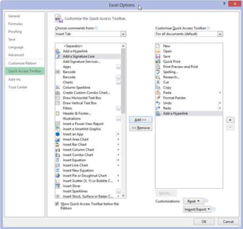
Task: Click the Cancel button
Action: (228, 222)
